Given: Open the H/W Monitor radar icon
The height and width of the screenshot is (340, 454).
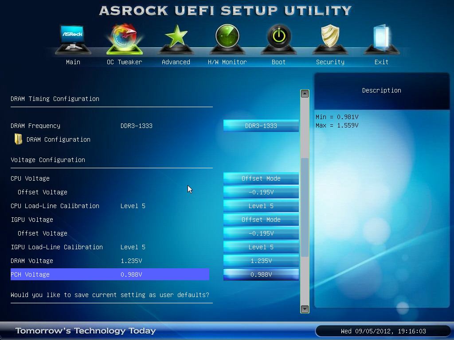Looking at the screenshot, I should 227,39.
